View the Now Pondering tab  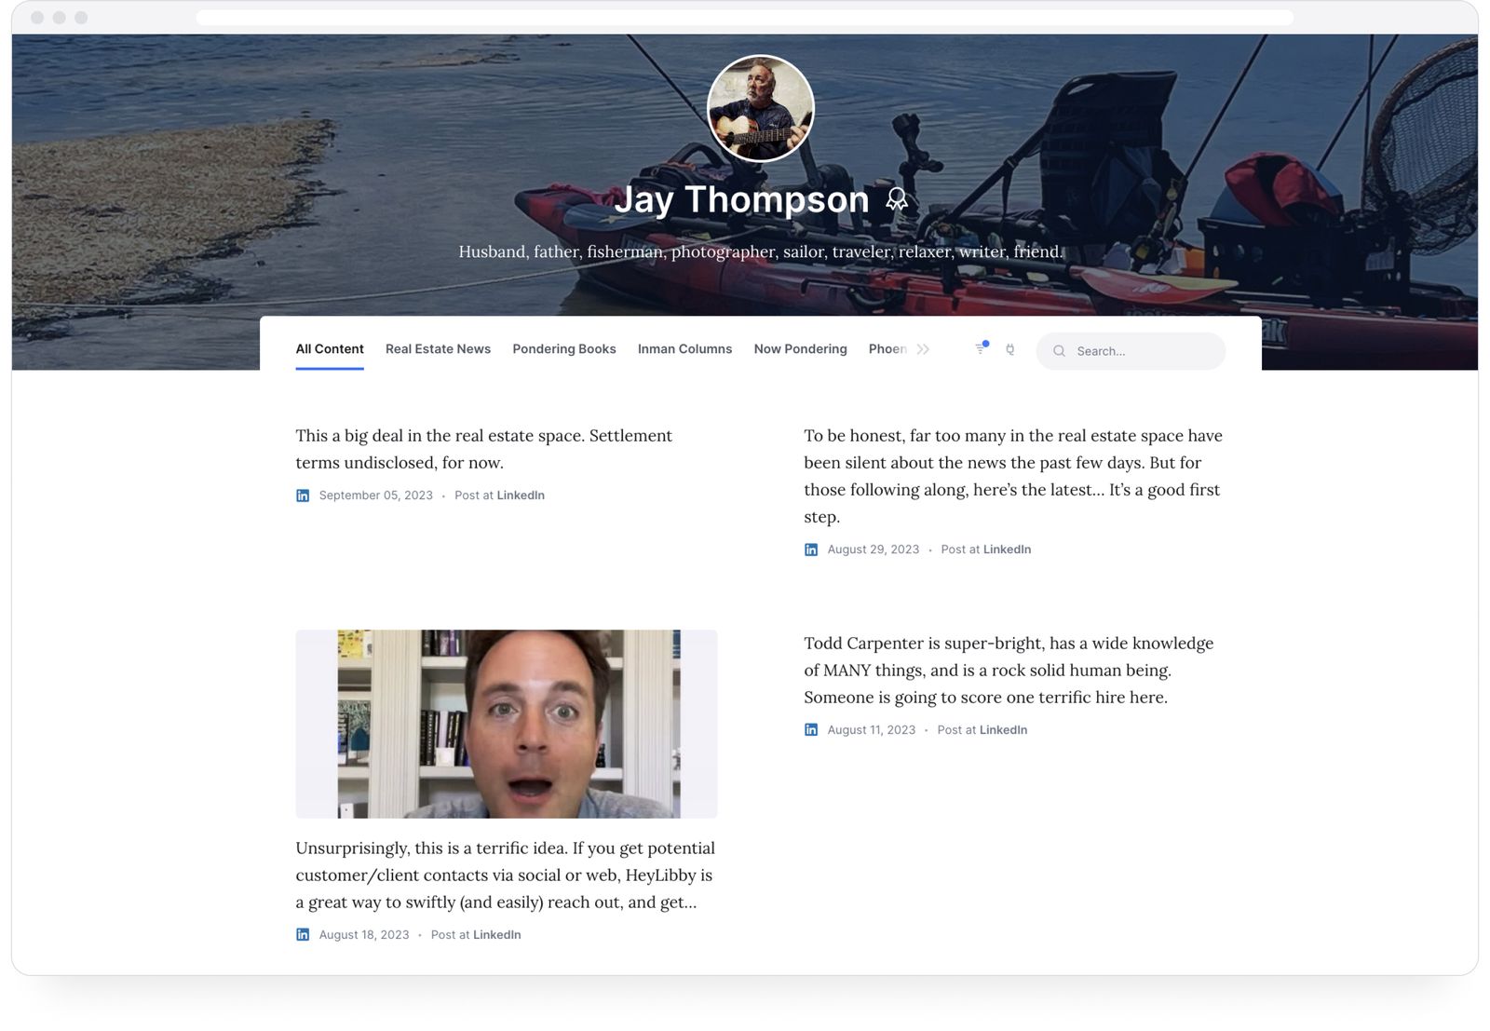click(x=800, y=349)
